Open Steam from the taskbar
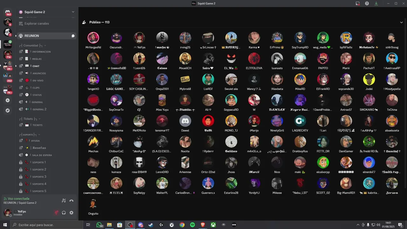The width and height of the screenshot is (407, 229). pyautogui.click(x=151, y=225)
